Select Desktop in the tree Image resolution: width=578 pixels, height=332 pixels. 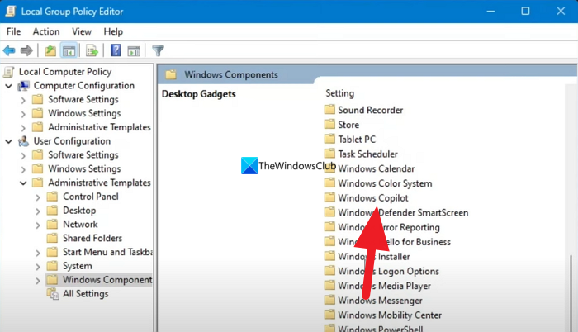tap(79, 211)
